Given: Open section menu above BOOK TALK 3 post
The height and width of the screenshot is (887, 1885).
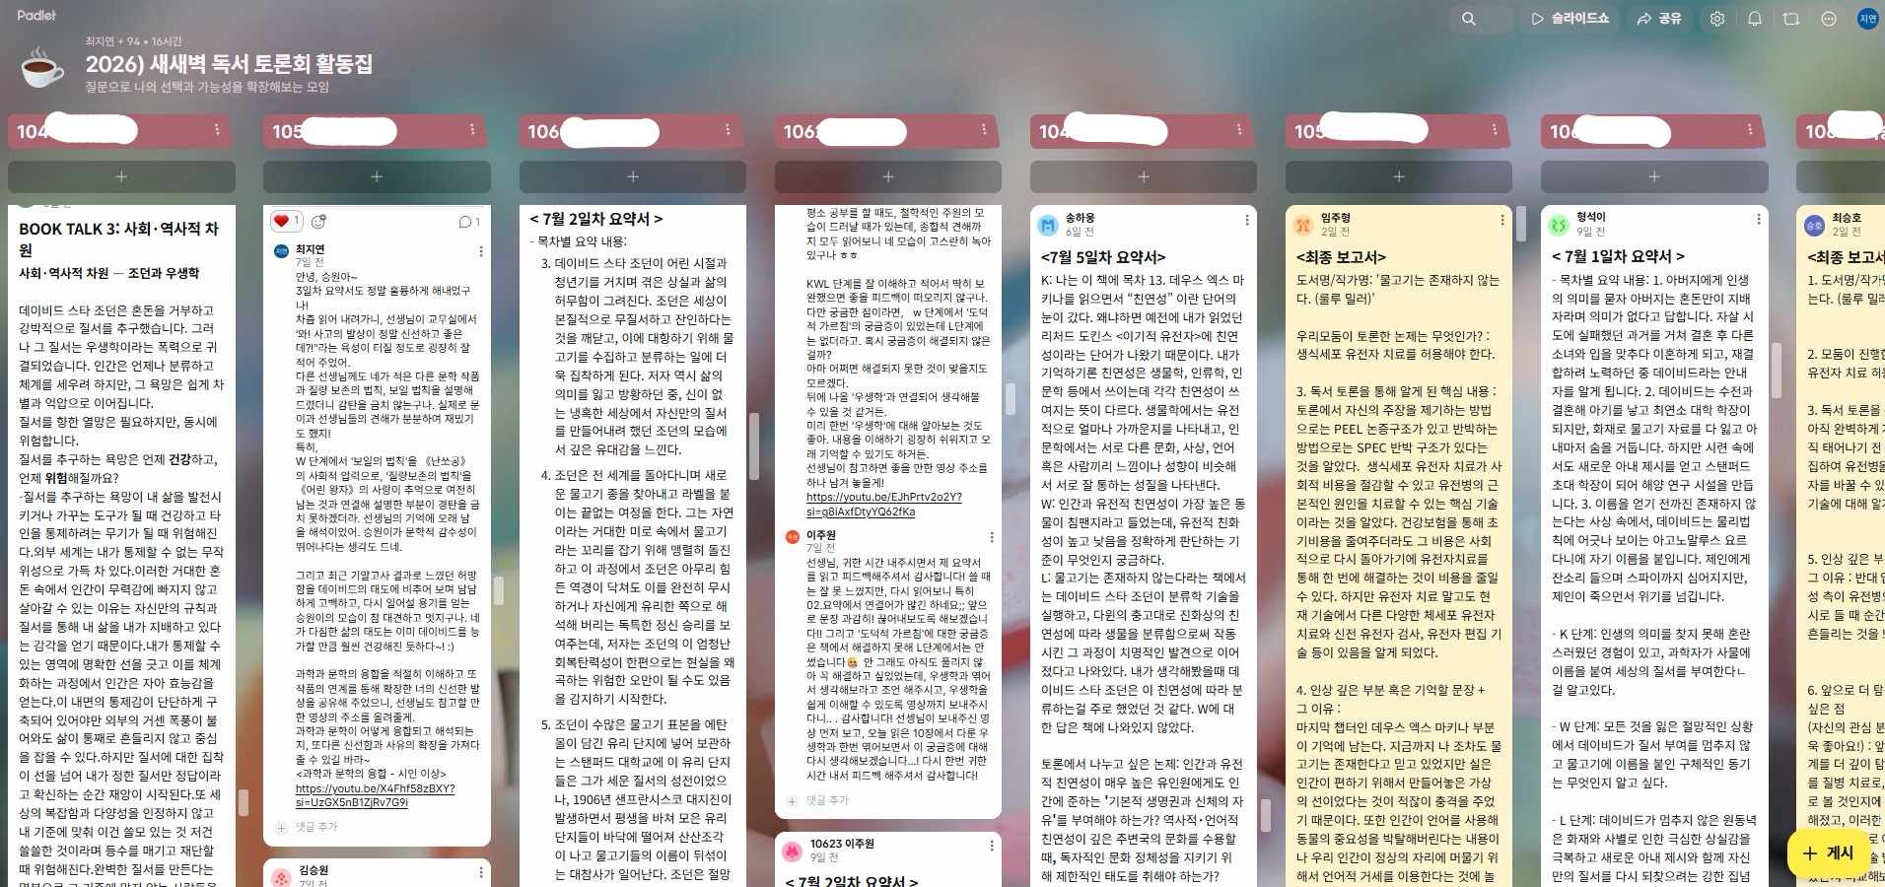Looking at the screenshot, I should click(217, 130).
